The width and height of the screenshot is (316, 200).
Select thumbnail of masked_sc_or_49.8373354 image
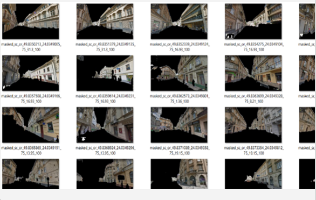[x=253, y=125]
